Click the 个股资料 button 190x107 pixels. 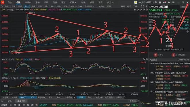100,6
